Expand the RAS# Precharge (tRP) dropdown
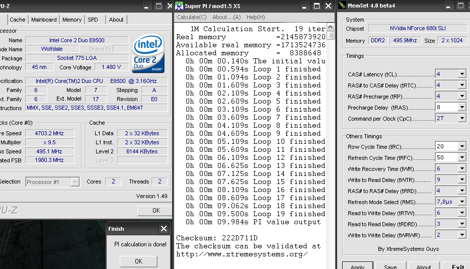 coord(462,96)
